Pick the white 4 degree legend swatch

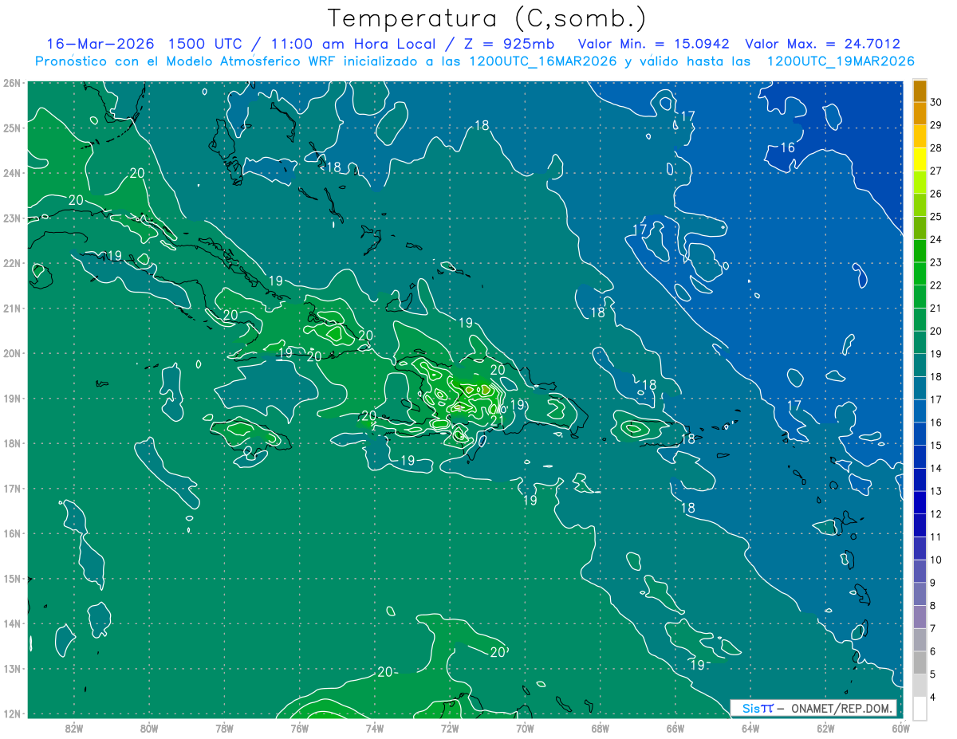click(x=920, y=708)
